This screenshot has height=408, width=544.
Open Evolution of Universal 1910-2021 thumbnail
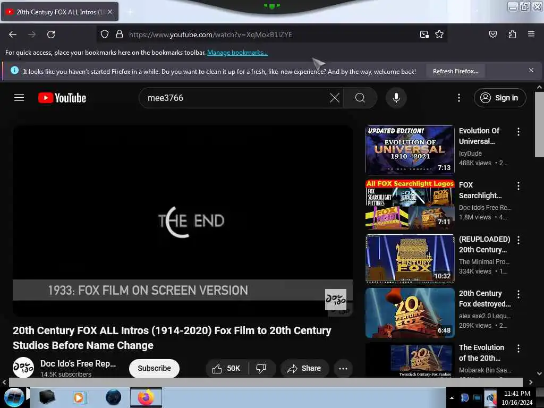(410, 150)
